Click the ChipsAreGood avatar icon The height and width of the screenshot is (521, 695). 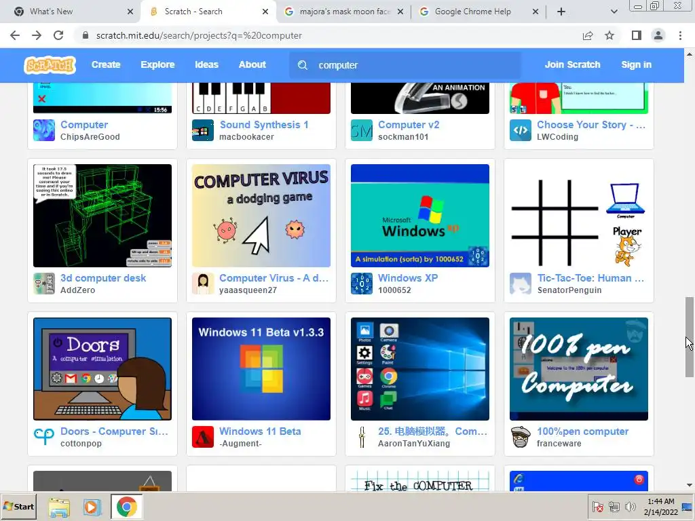[44, 130]
